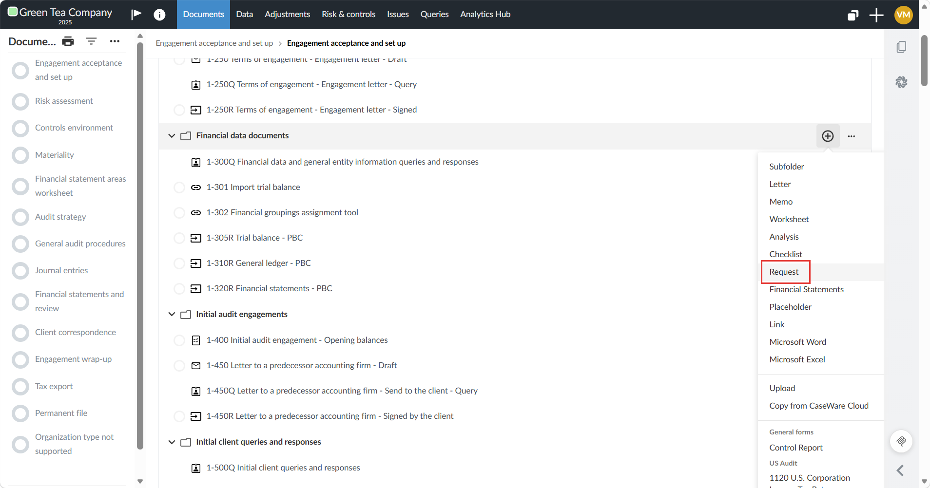Choose Subfolder in the add menu
The height and width of the screenshot is (488, 930).
(x=786, y=167)
